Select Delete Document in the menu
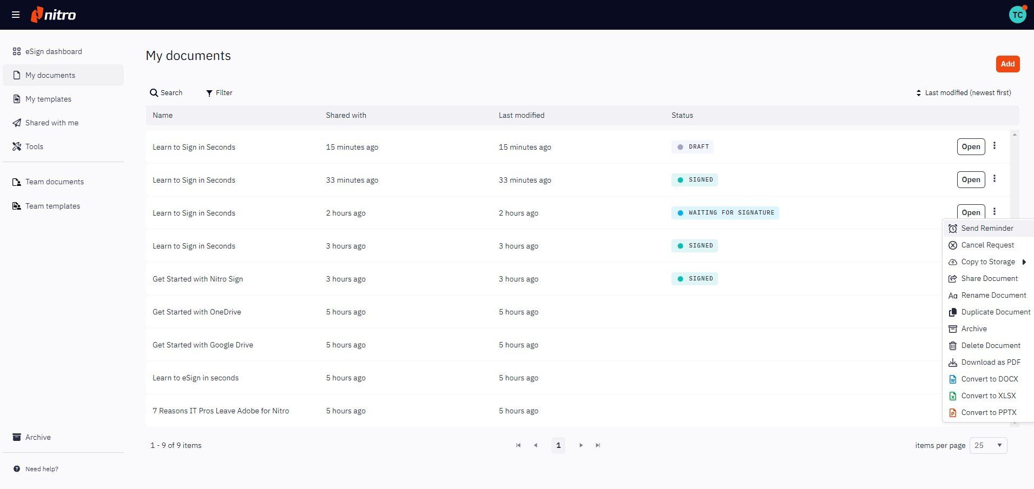Viewport: 1034px width, 489px height. point(990,346)
